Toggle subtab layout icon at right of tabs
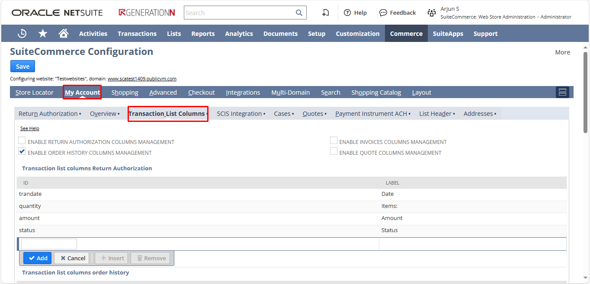Viewport: 590px width, 284px height. coord(562,92)
